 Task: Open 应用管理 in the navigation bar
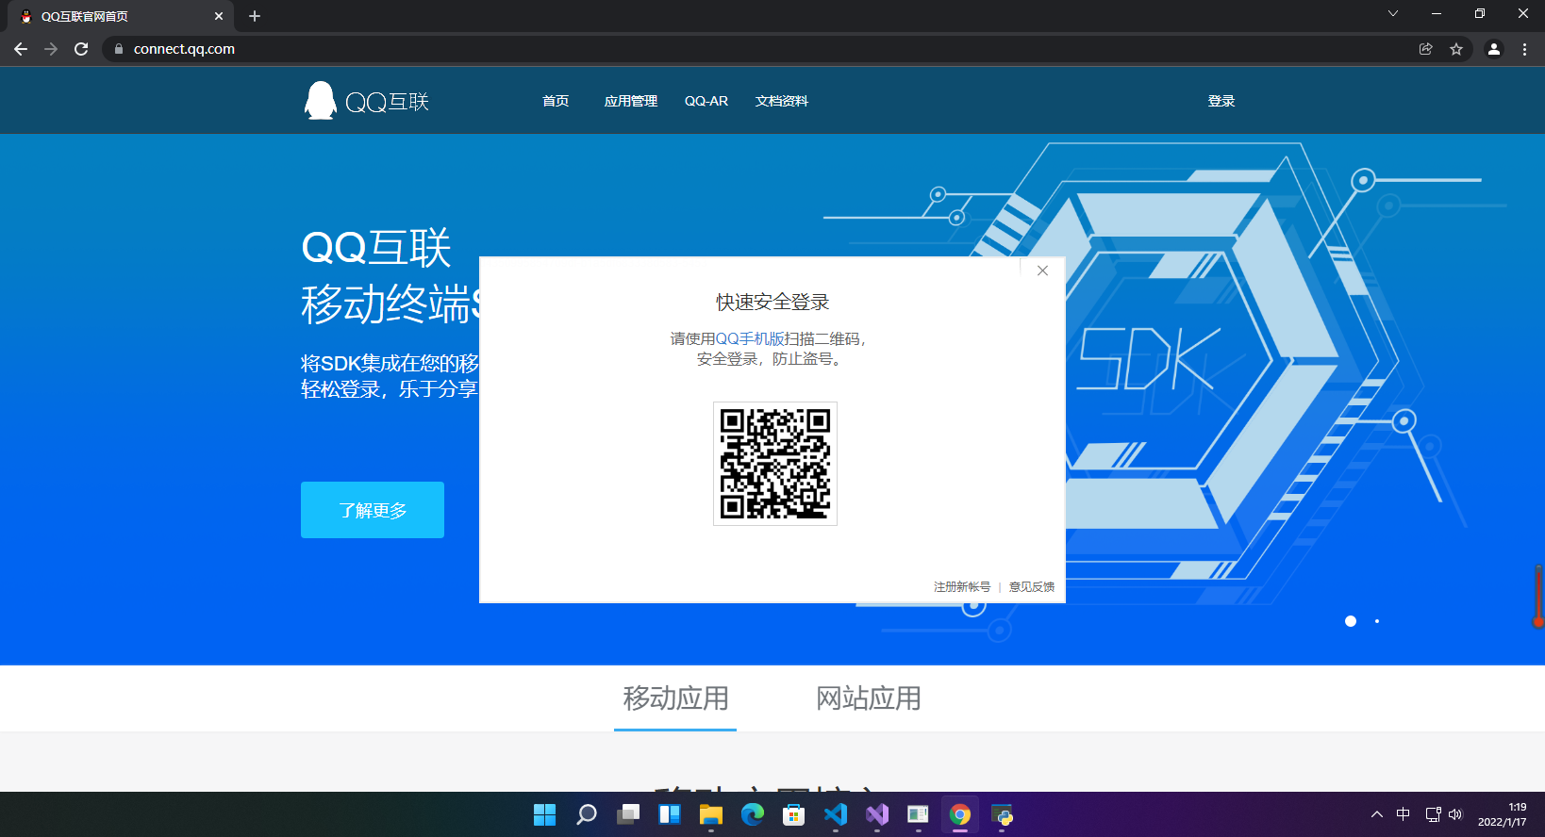(x=631, y=101)
